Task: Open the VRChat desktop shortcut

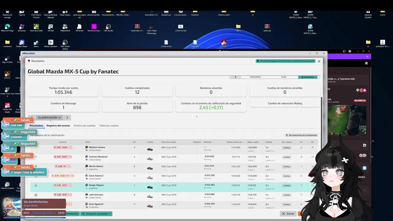Action: click(x=51, y=28)
